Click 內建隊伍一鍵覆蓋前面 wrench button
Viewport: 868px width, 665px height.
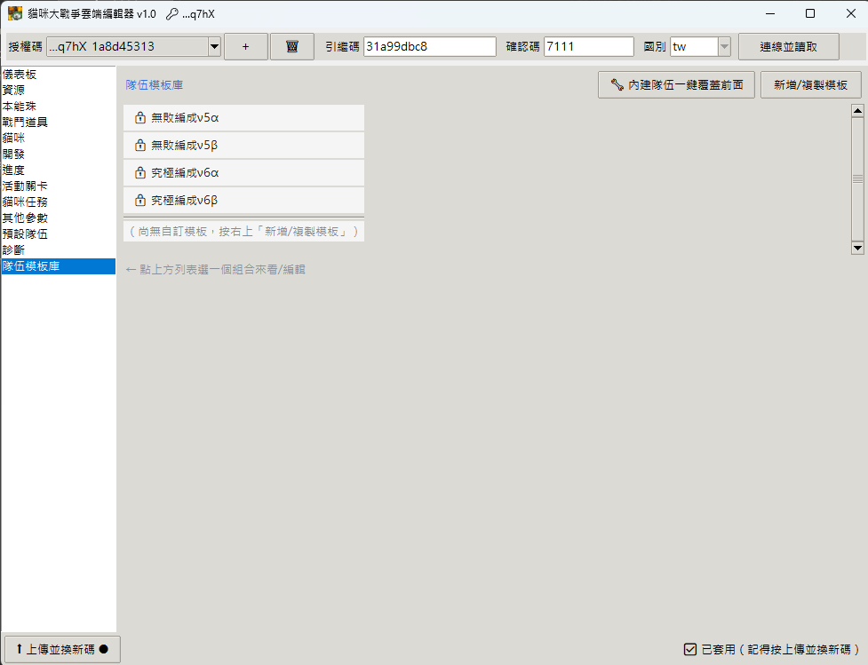point(676,84)
